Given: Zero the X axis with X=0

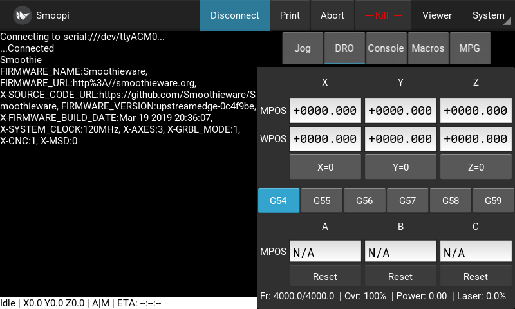Looking at the screenshot, I should [325, 167].
